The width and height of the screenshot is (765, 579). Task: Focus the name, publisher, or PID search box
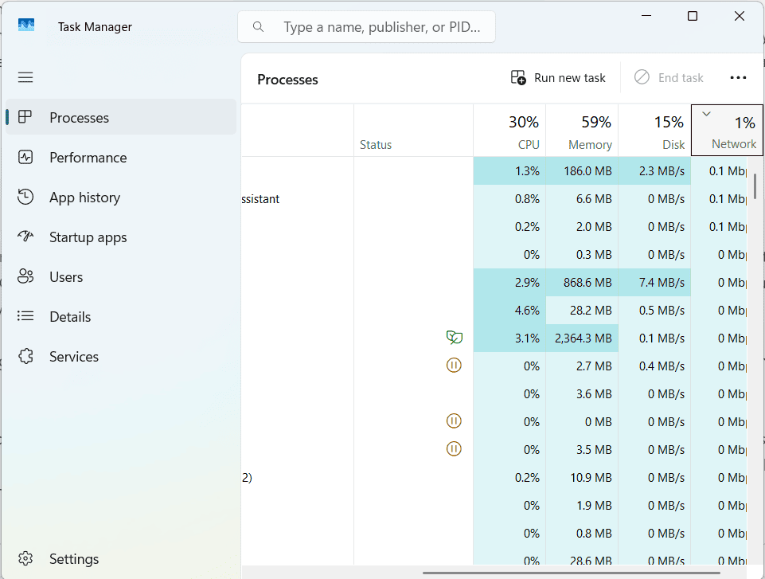tap(366, 27)
